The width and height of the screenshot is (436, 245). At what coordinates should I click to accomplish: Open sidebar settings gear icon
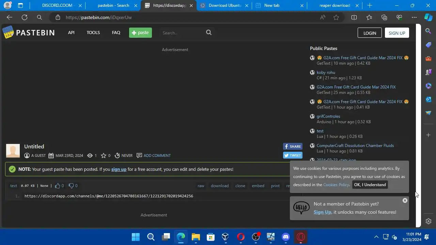(x=429, y=221)
